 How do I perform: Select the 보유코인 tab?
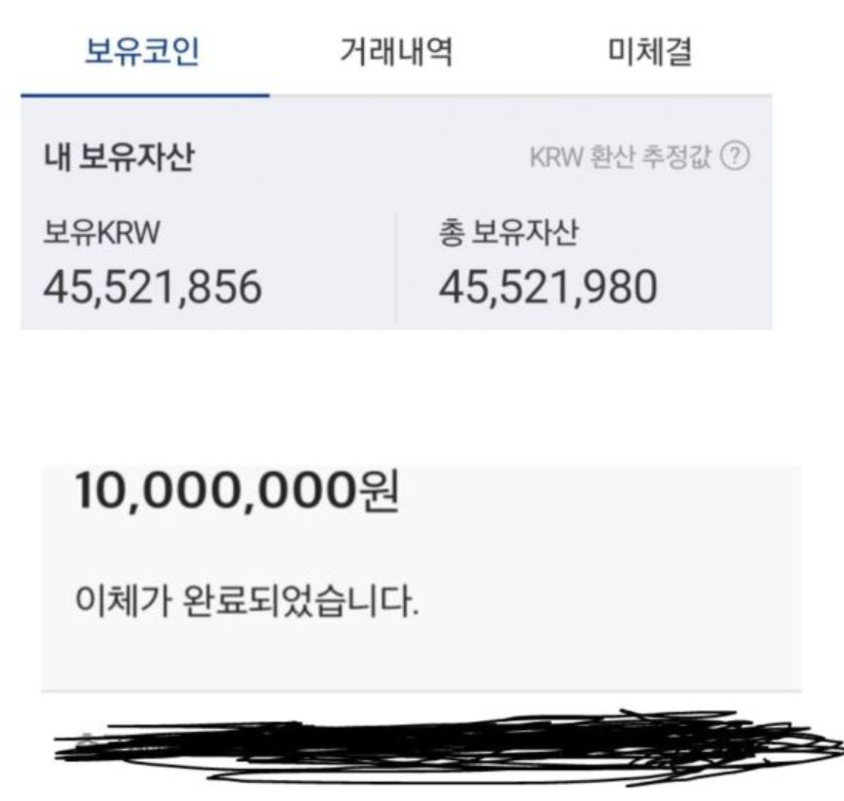point(142,53)
